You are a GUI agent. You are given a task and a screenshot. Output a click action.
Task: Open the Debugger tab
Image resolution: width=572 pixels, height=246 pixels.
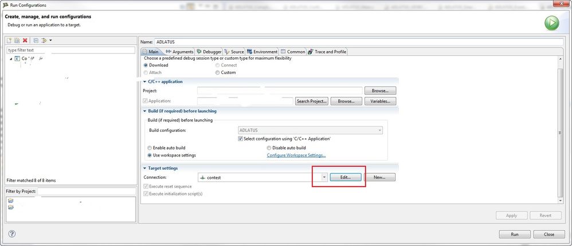tap(209, 52)
